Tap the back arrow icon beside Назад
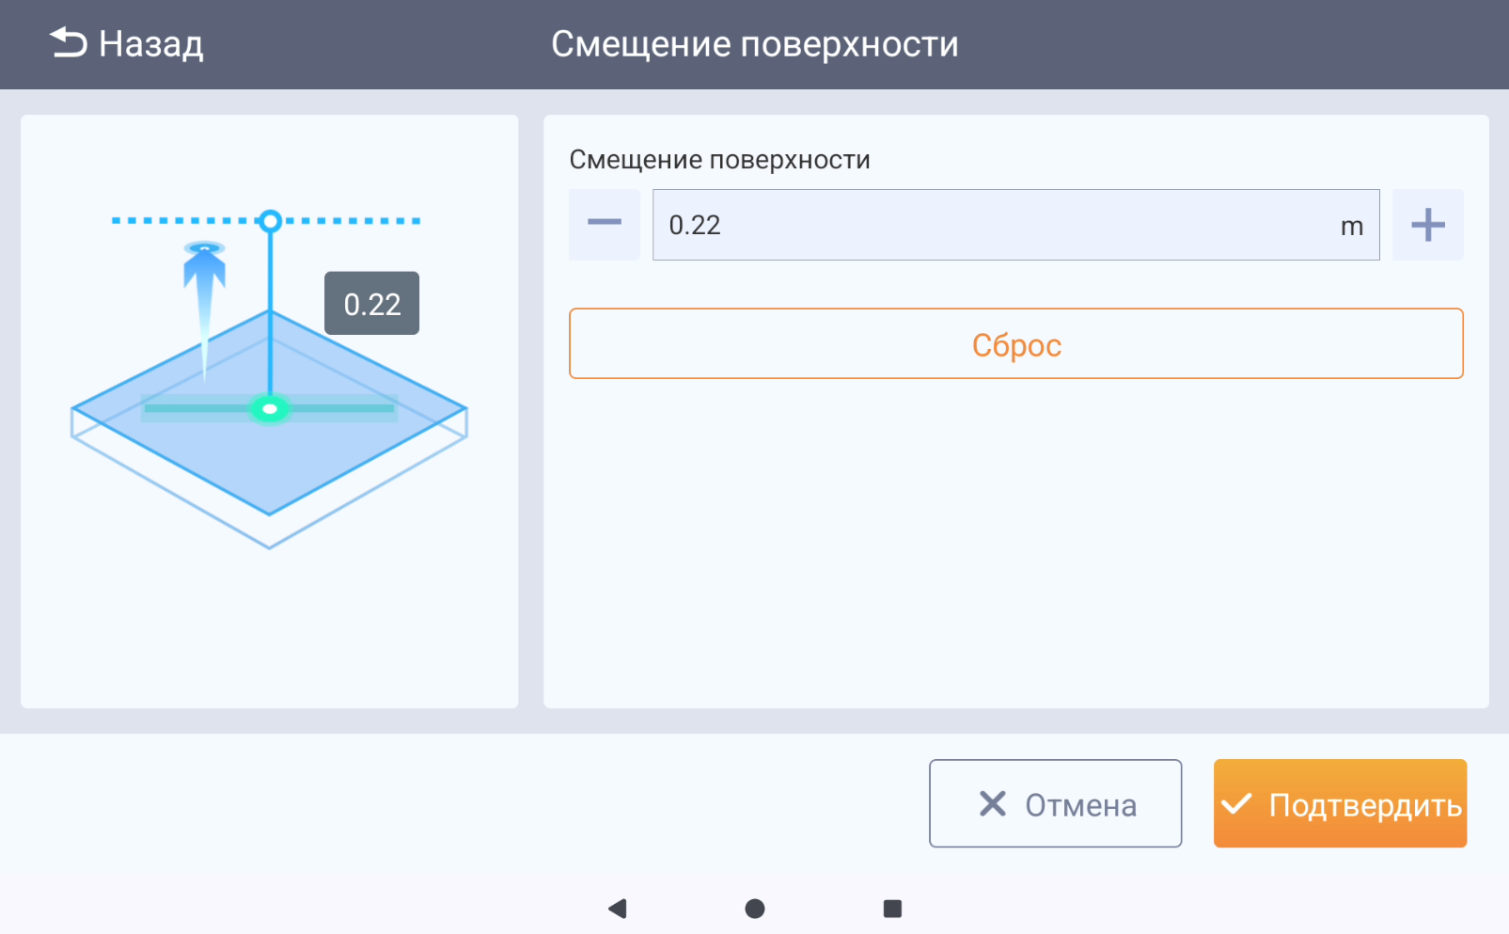Viewport: 1509px width, 934px height. (x=68, y=43)
